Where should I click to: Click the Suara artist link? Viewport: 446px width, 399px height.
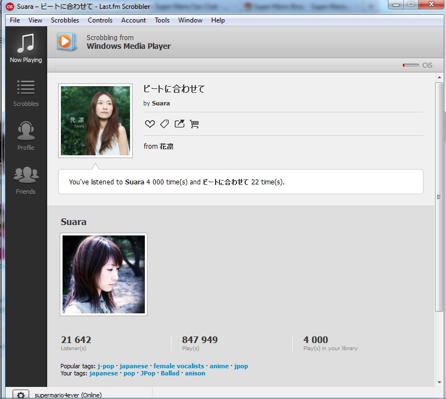[161, 103]
